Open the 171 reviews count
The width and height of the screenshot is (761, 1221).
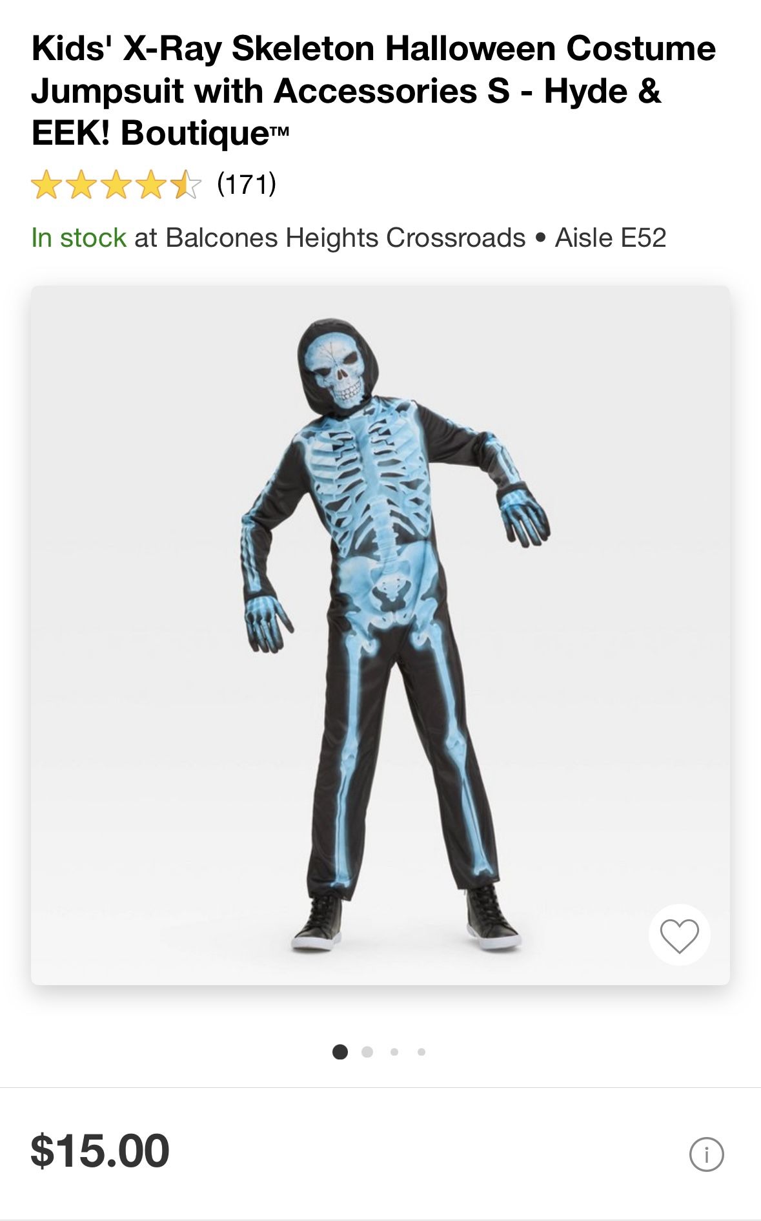pos(247,183)
